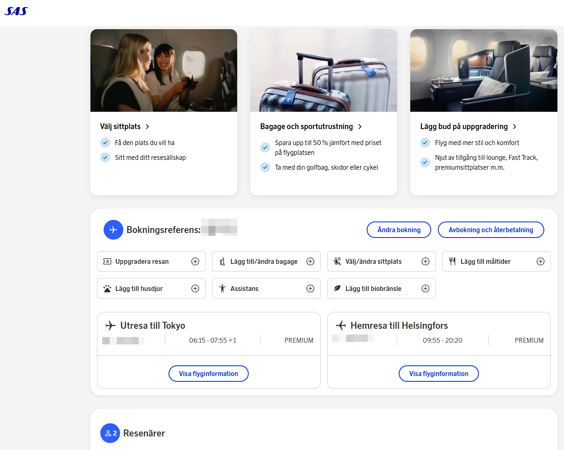Click the SAS logo
The height and width of the screenshot is (450, 564).
point(16,11)
